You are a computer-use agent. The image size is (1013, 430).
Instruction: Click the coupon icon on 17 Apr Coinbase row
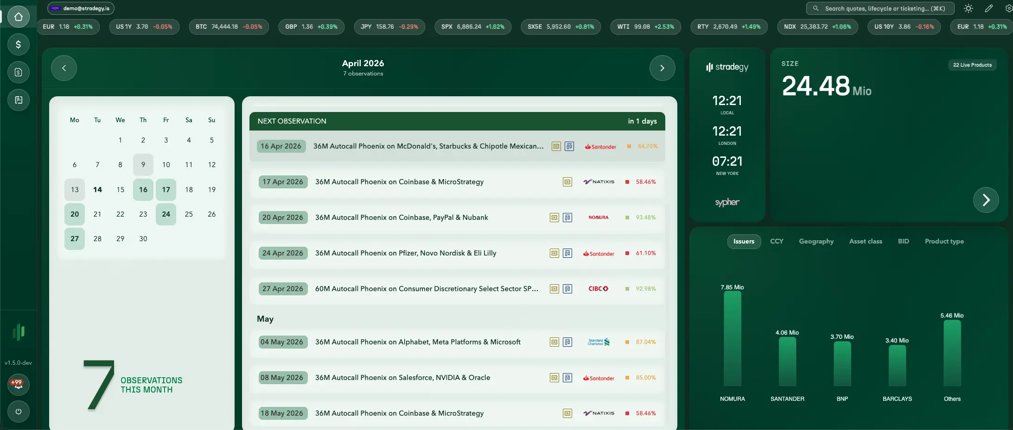(x=567, y=182)
